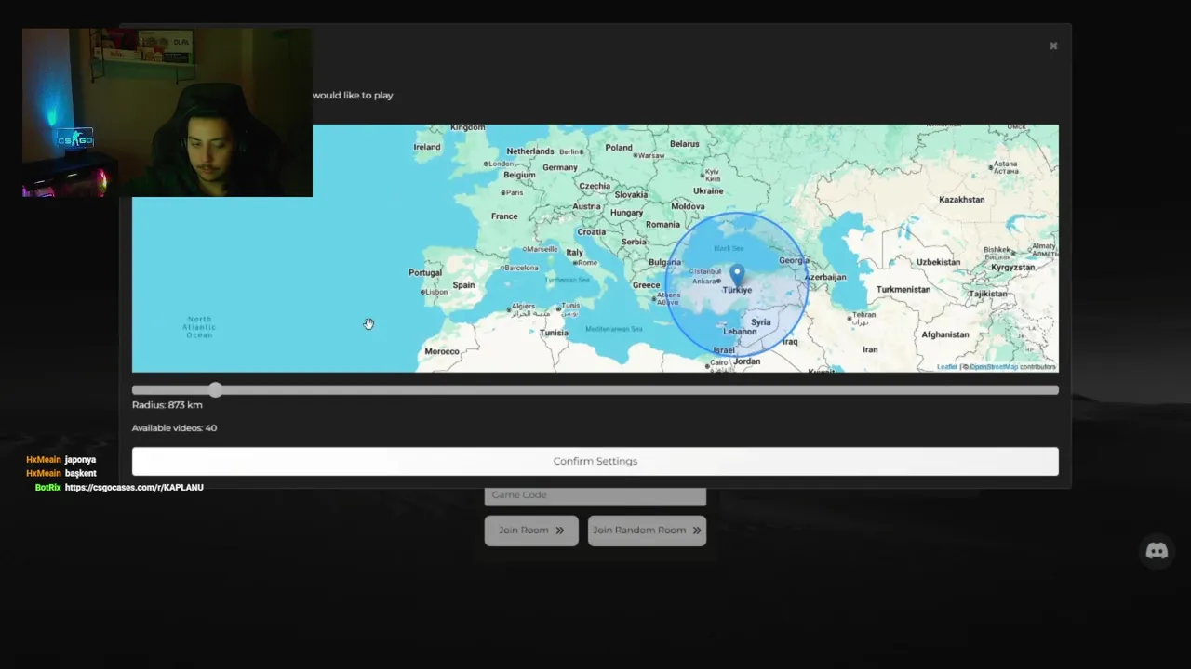Click the Kazakhstan label on the map
This screenshot has width=1191, height=669.
[x=961, y=200]
